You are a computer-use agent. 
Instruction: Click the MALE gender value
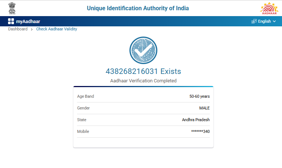pyautogui.click(x=204, y=108)
